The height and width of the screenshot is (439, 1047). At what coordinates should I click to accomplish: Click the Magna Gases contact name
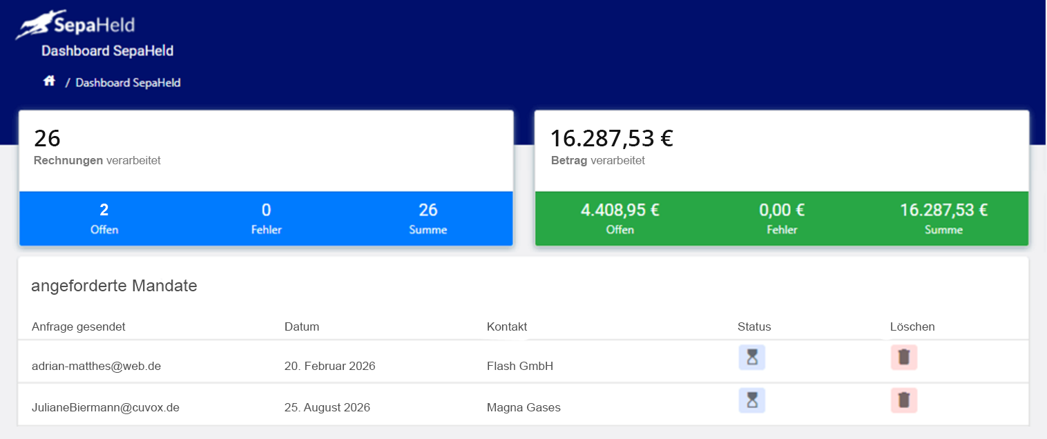click(x=523, y=408)
